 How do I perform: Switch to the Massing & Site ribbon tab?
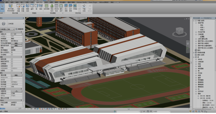[39, 2]
